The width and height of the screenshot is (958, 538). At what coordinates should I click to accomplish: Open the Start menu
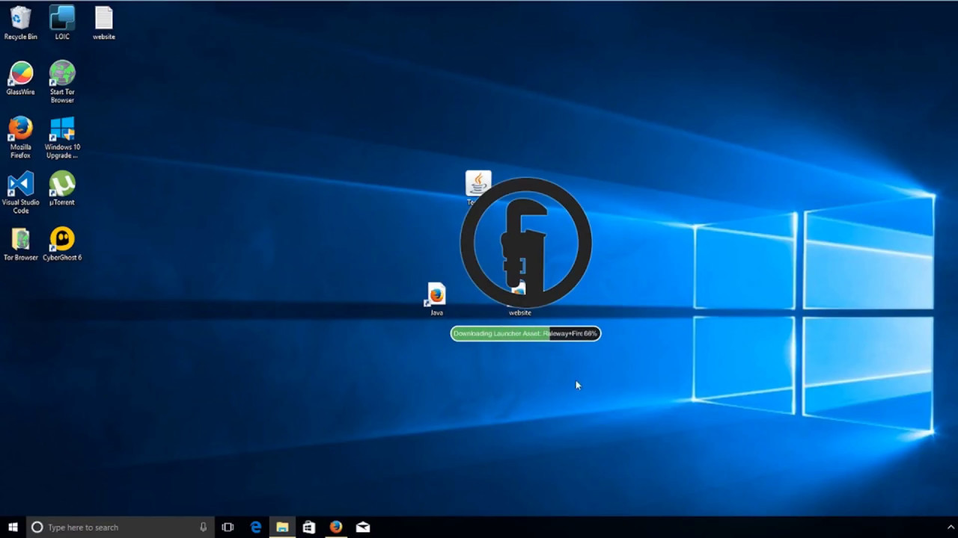(x=12, y=527)
